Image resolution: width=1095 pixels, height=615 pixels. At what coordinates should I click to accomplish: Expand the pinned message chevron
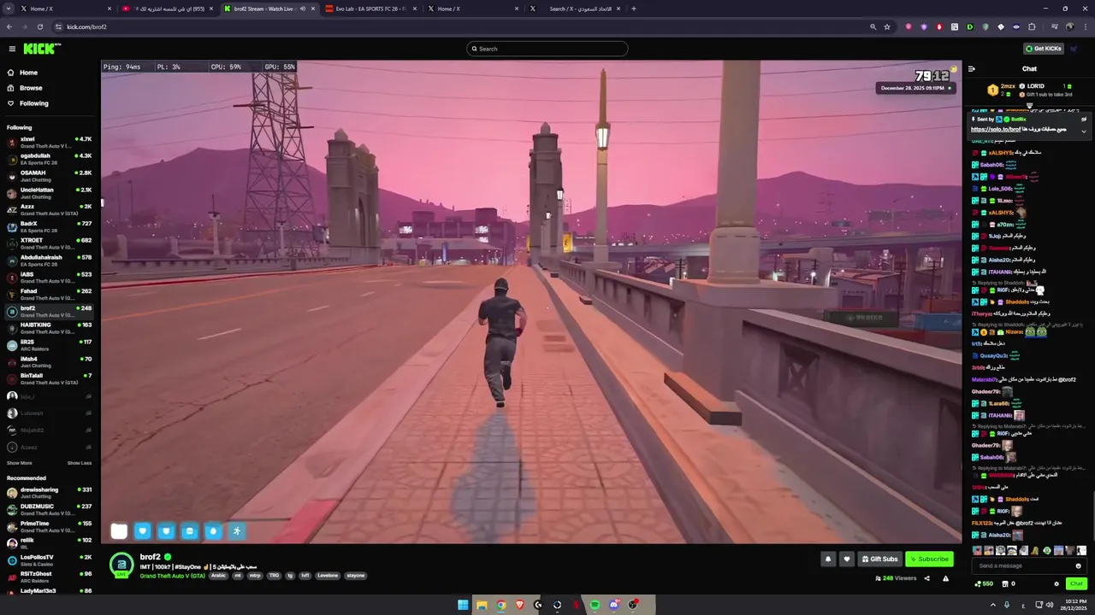(x=1084, y=131)
